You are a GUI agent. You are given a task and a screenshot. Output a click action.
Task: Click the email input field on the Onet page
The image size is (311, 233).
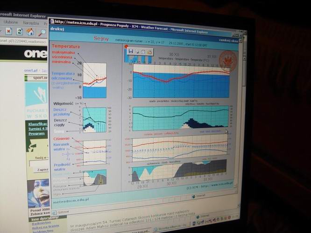click(x=39, y=163)
